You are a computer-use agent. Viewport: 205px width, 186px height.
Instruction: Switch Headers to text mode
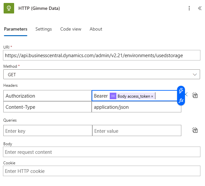click(195, 96)
